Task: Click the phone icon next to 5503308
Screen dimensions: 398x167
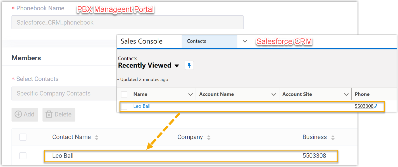Action: [376, 106]
